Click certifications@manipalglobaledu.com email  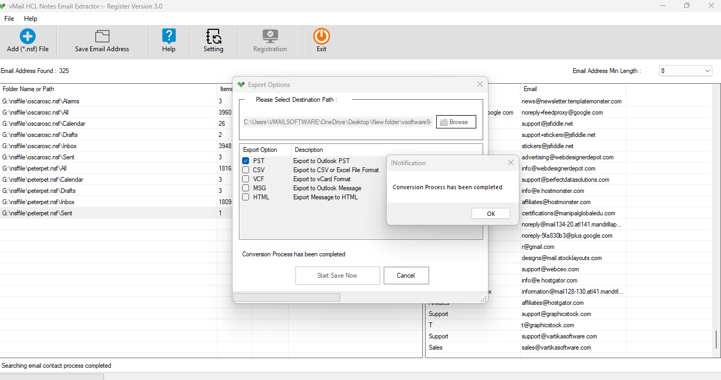coord(568,213)
